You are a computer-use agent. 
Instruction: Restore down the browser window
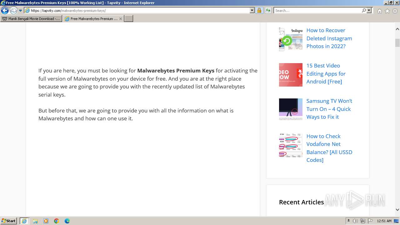pos(391,3)
